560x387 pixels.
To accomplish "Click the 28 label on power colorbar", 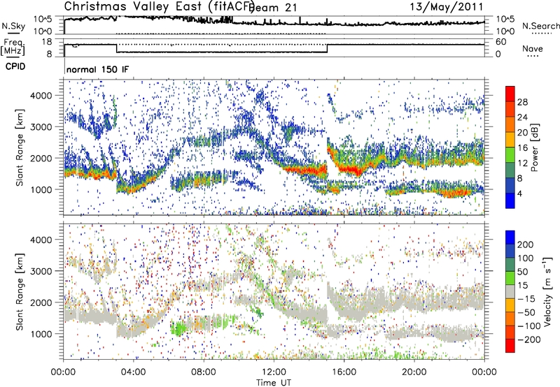I will pyautogui.click(x=522, y=102).
